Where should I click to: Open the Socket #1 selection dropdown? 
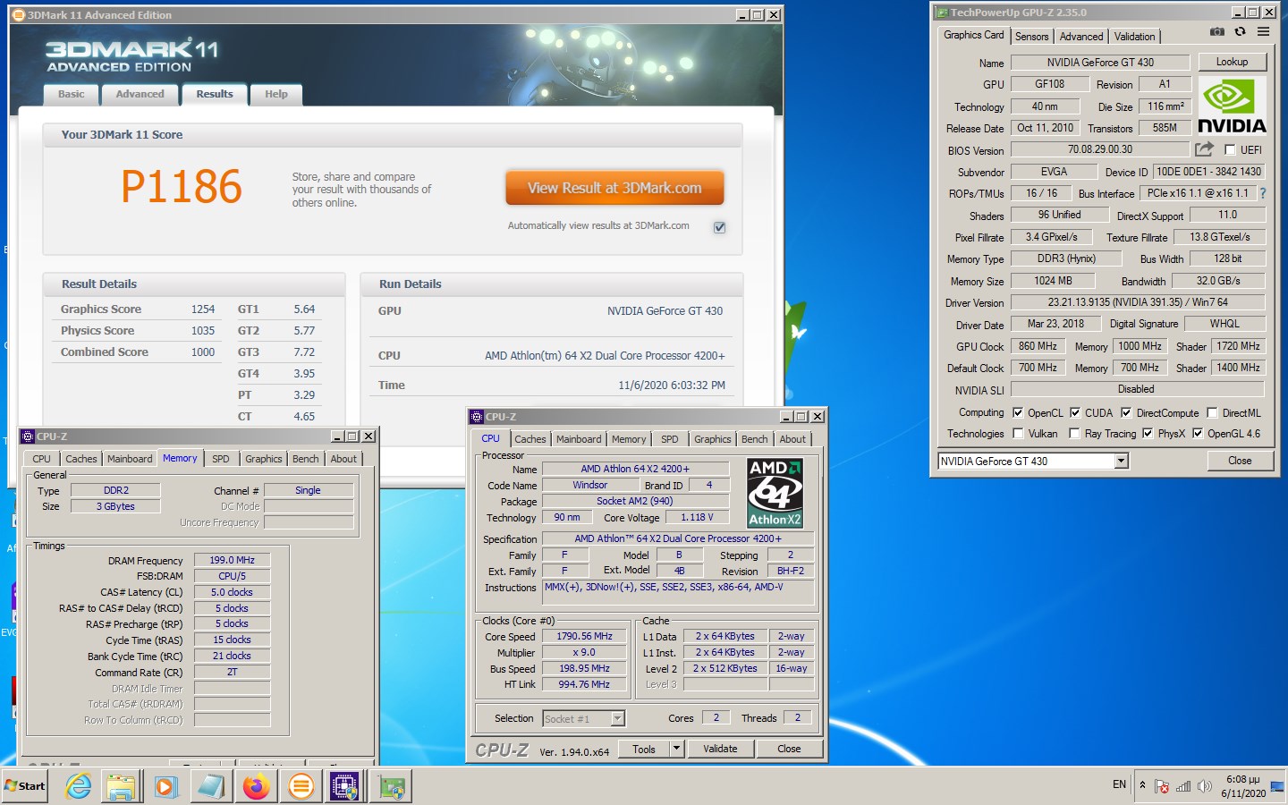617,718
